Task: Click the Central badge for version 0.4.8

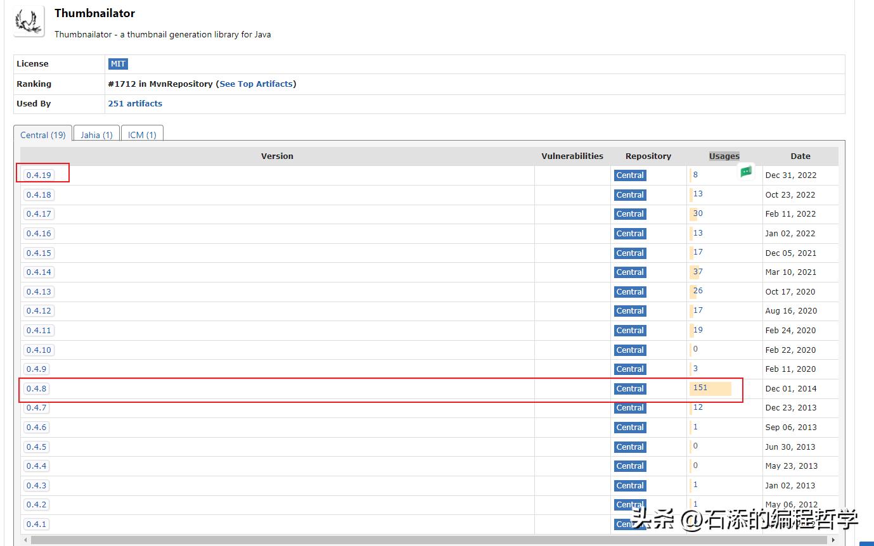Action: (x=630, y=389)
